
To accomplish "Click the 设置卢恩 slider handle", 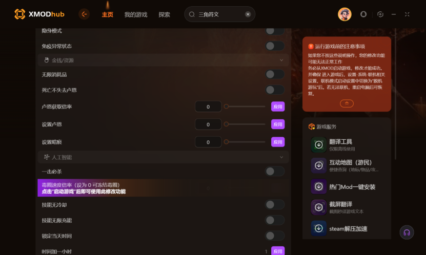I will tap(226, 124).
